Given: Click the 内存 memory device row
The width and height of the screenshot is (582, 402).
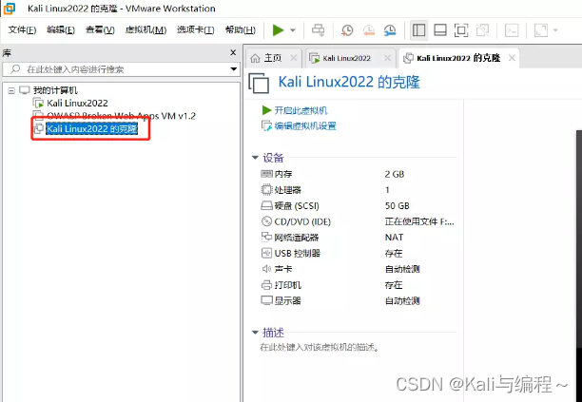Looking at the screenshot, I should click(x=359, y=174).
